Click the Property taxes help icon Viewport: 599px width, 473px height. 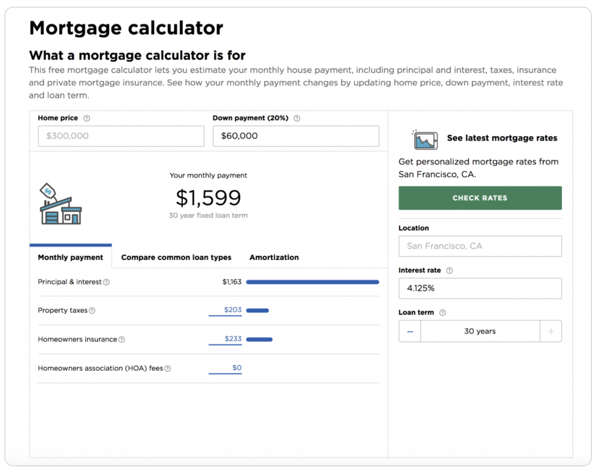coord(92,311)
